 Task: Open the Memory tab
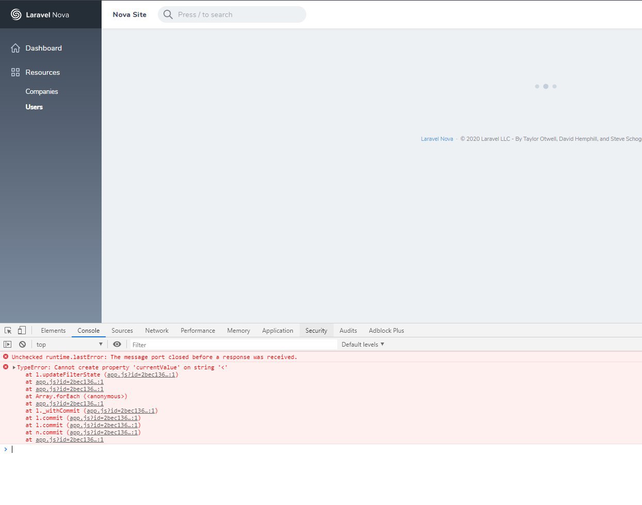tap(239, 330)
